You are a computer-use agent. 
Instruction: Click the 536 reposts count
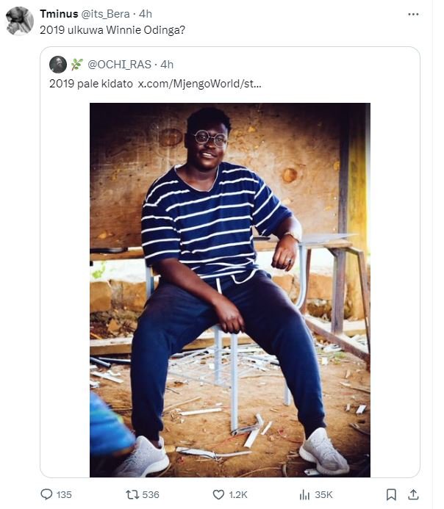(x=151, y=494)
